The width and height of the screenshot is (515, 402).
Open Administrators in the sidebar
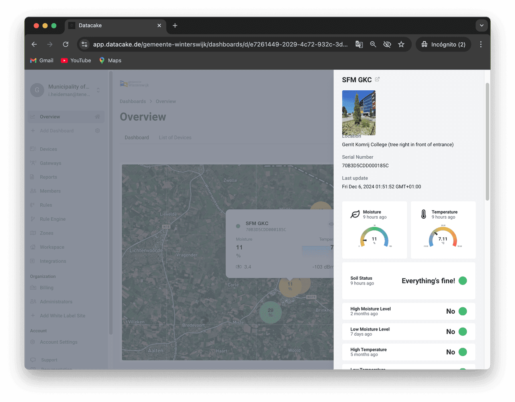pos(56,302)
